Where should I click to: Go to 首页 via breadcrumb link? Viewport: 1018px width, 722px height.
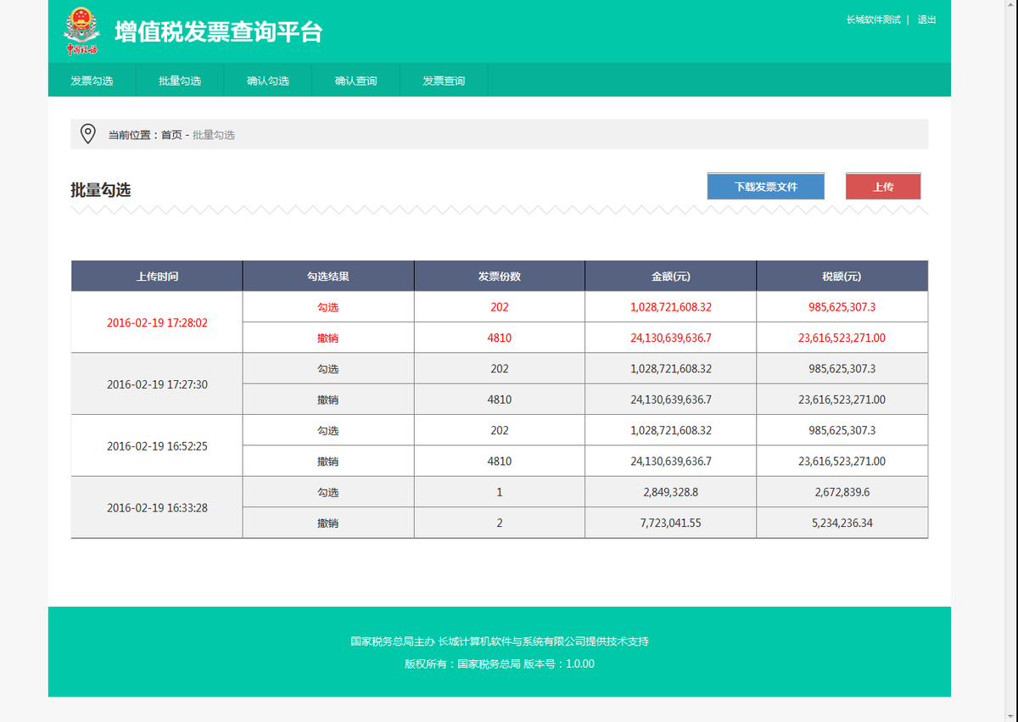169,134
